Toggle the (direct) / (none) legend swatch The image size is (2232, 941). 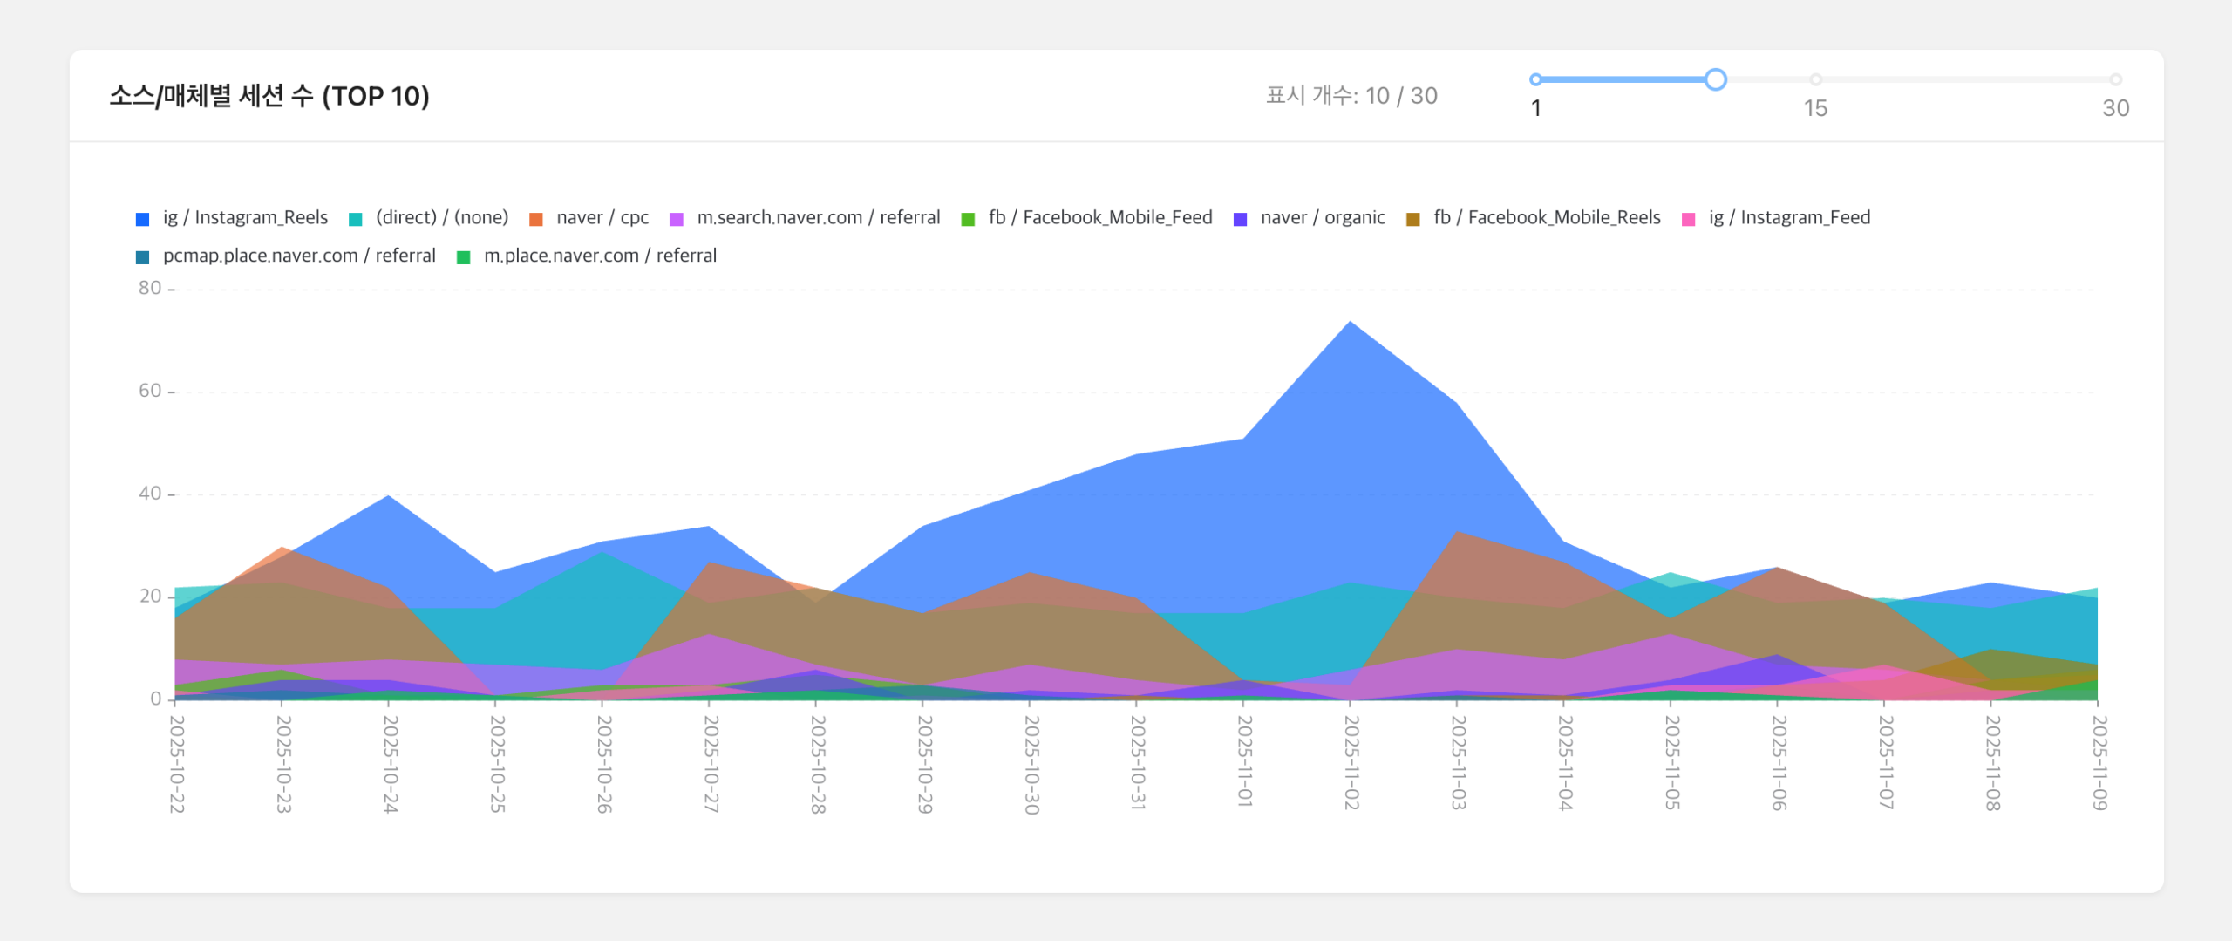point(356,219)
